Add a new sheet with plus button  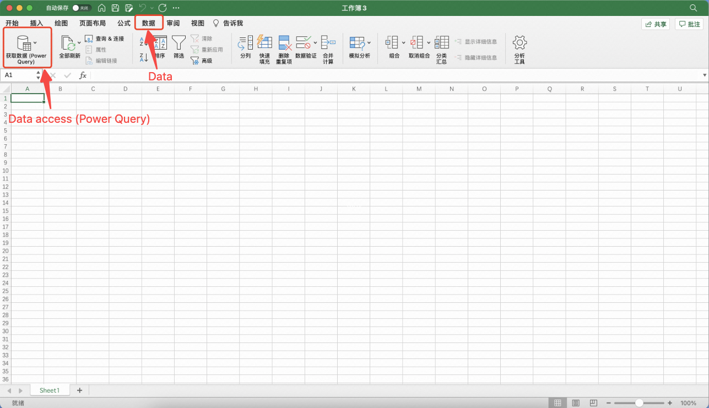79,390
